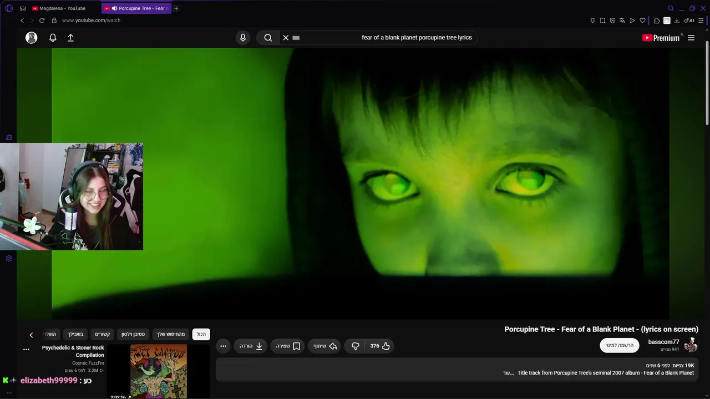This screenshot has height=399, width=710.
Task: Download the video (הורדה)
Action: 251,346
